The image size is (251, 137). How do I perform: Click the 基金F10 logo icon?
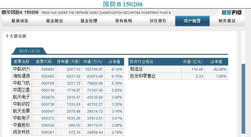[x=232, y=12]
